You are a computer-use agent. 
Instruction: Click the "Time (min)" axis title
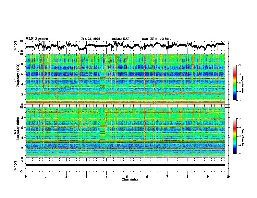click(130, 180)
